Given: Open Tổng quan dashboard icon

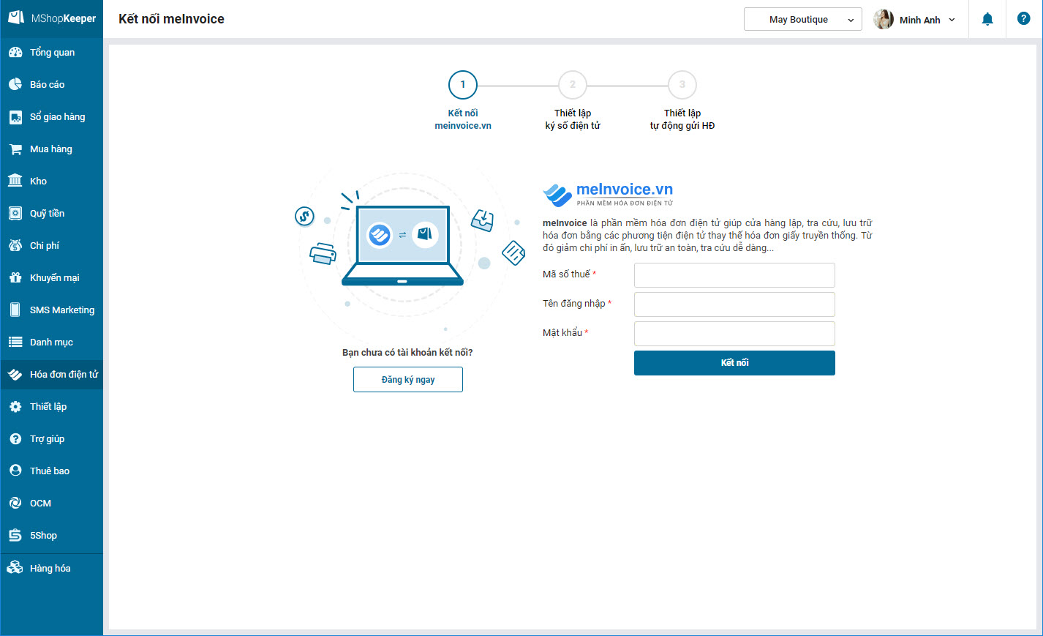Looking at the screenshot, I should click(x=15, y=53).
